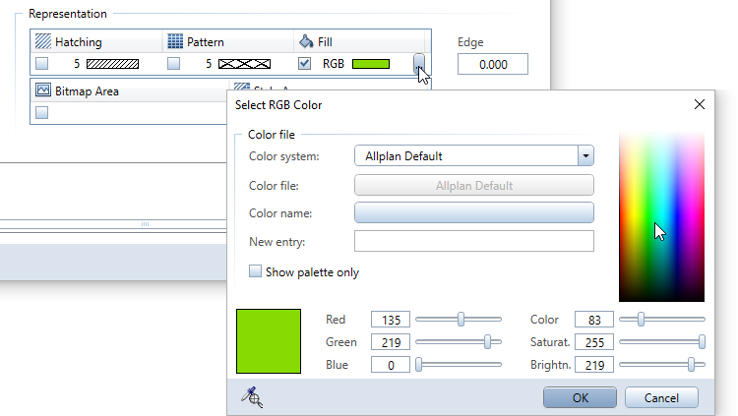Click the Red slider track
Screen dimensions: 738x416
[458, 320]
